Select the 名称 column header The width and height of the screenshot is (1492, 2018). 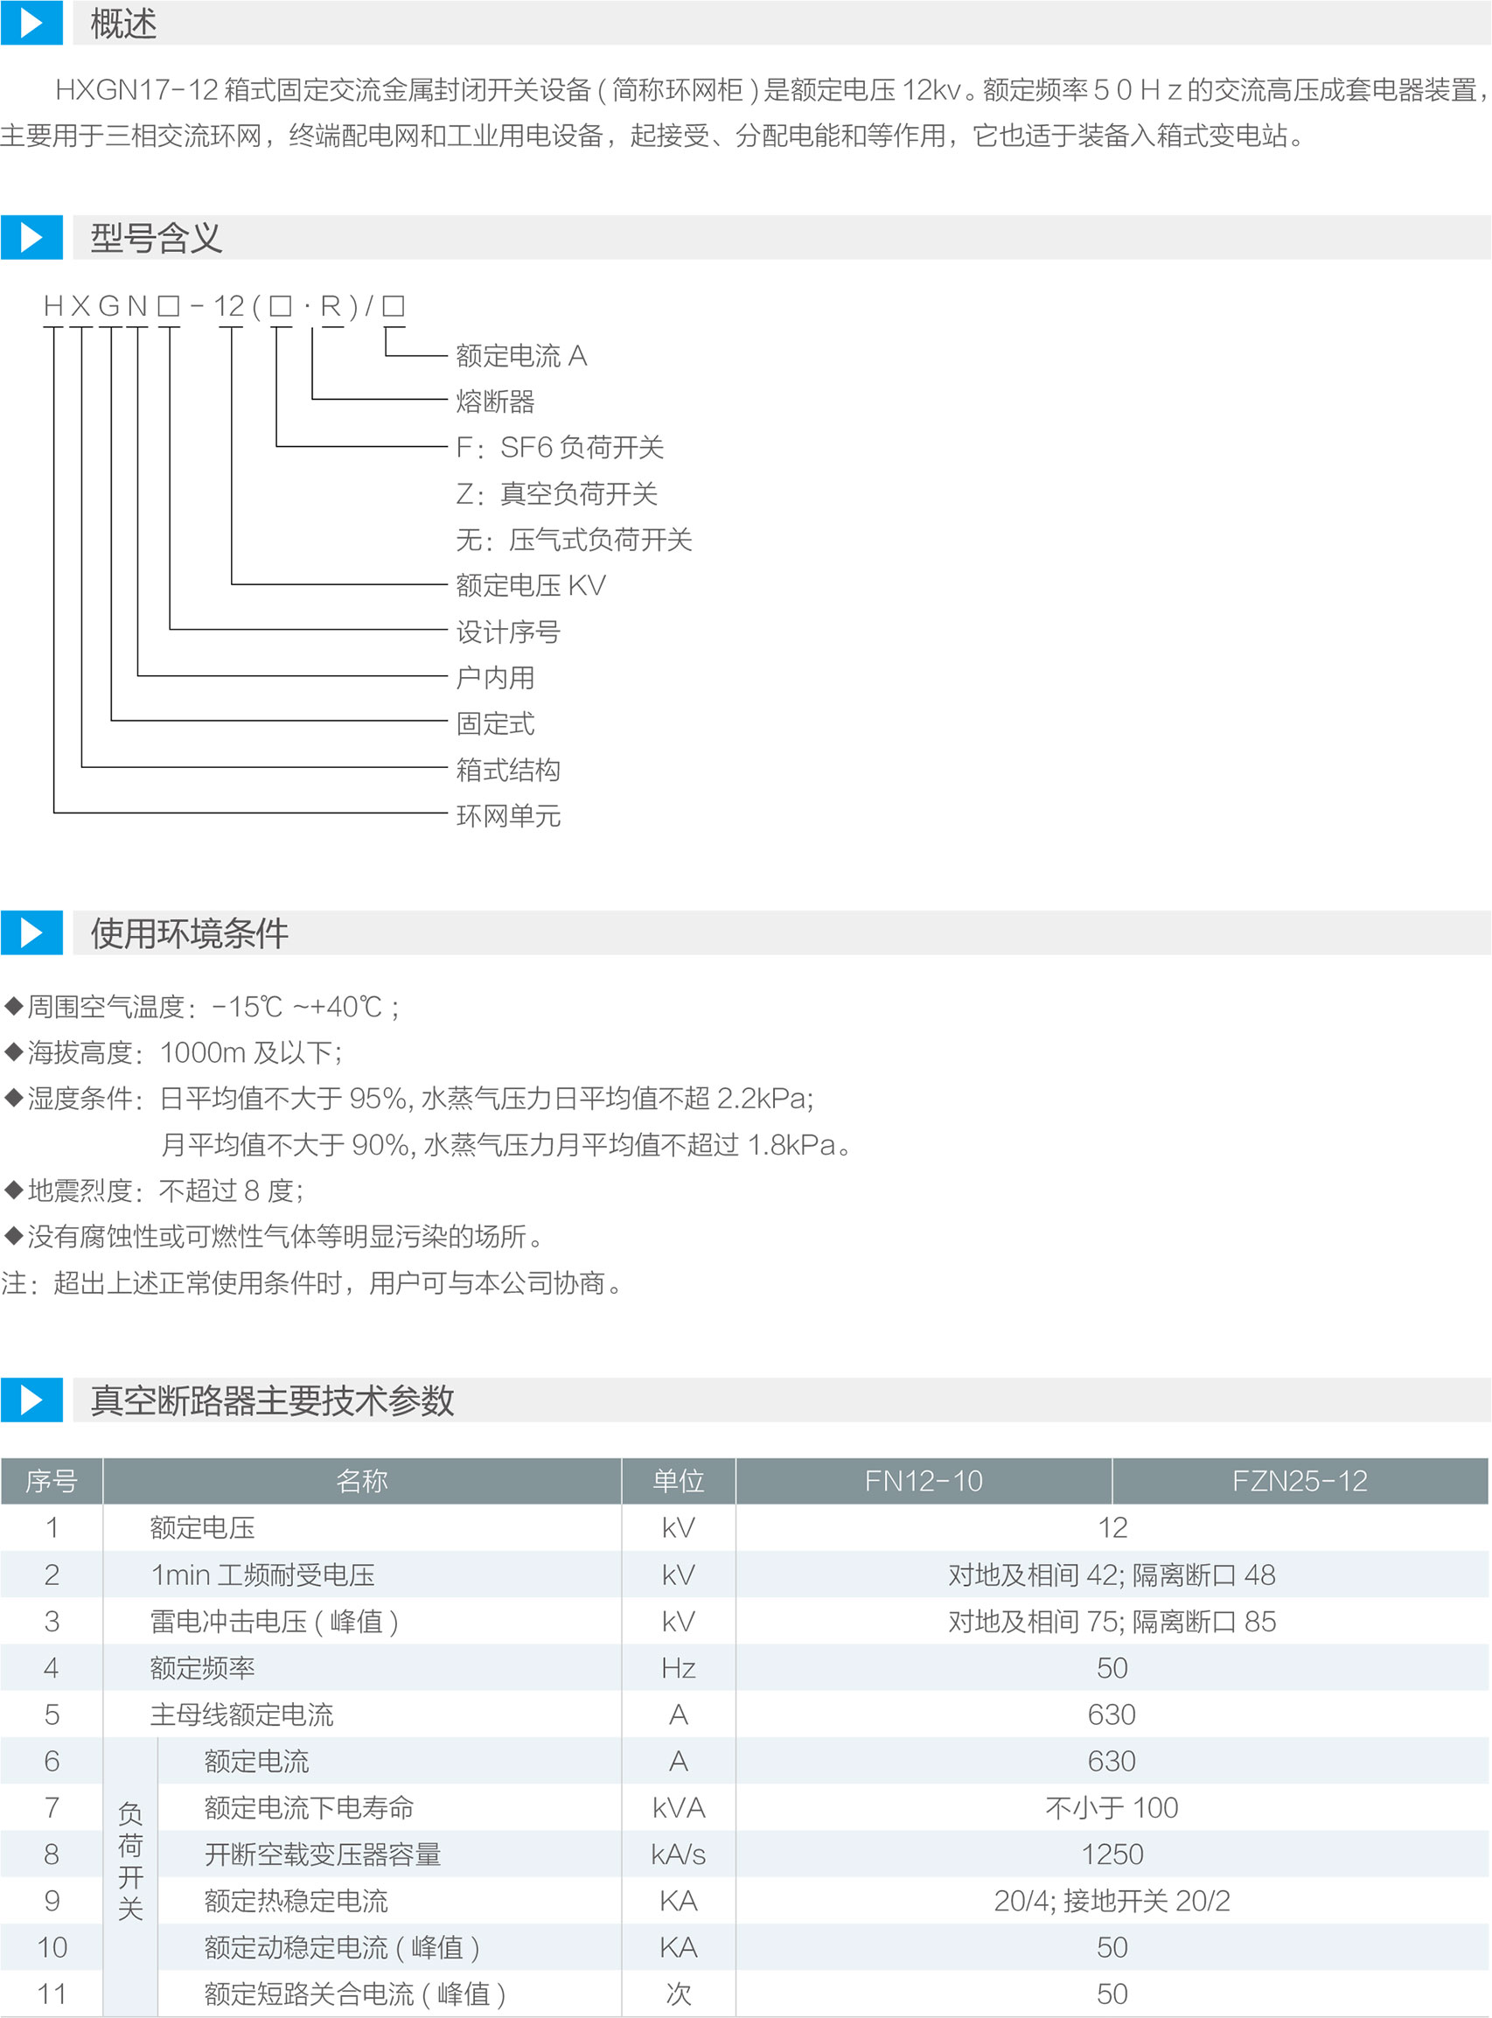tap(361, 1481)
